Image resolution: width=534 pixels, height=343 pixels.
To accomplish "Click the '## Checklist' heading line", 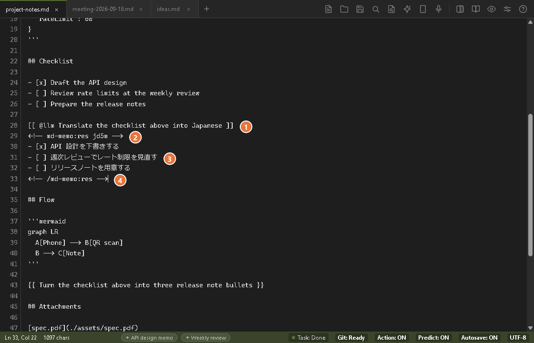I will pyautogui.click(x=51, y=61).
